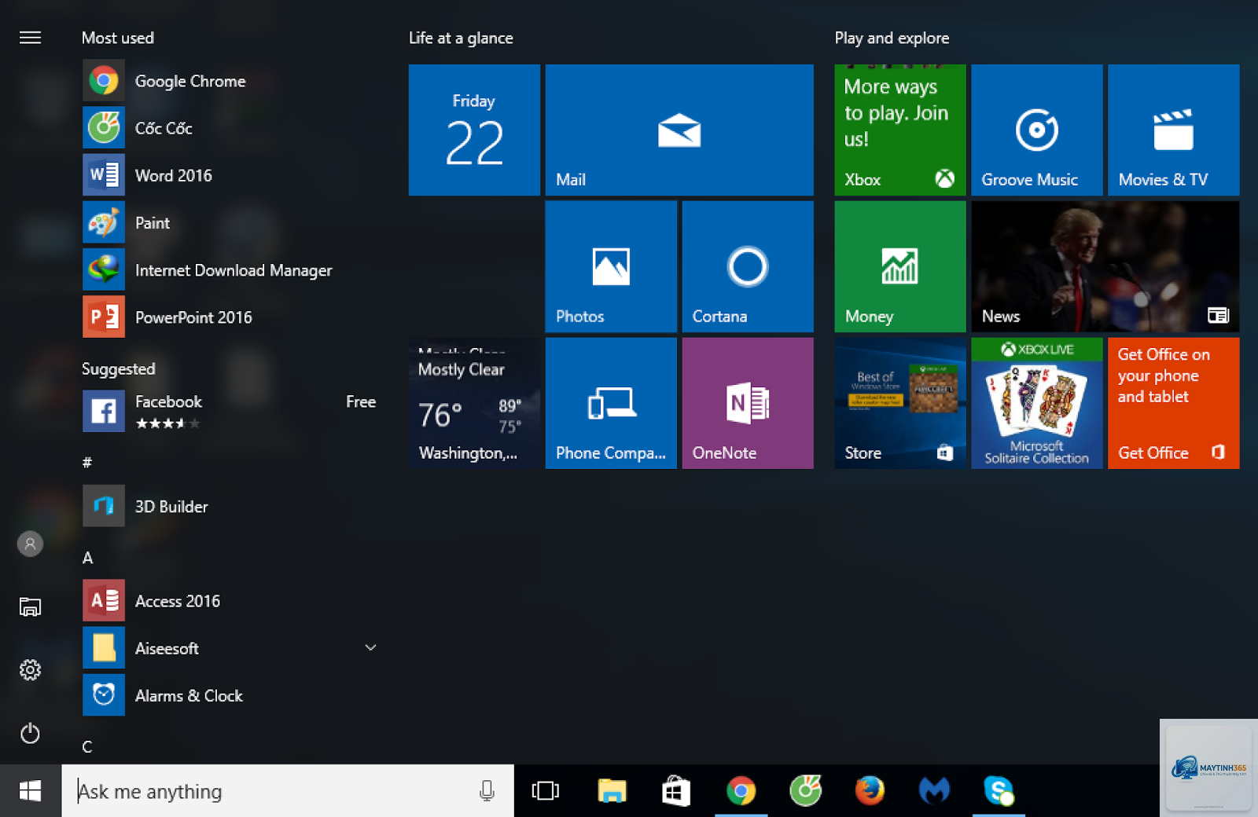
Task: Open Google Chrome from Most used list
Action: click(x=230, y=81)
